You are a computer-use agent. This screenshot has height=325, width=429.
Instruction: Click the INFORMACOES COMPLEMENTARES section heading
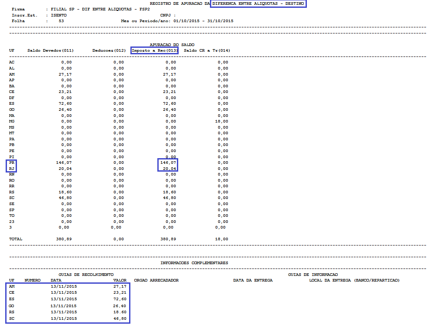(194, 263)
